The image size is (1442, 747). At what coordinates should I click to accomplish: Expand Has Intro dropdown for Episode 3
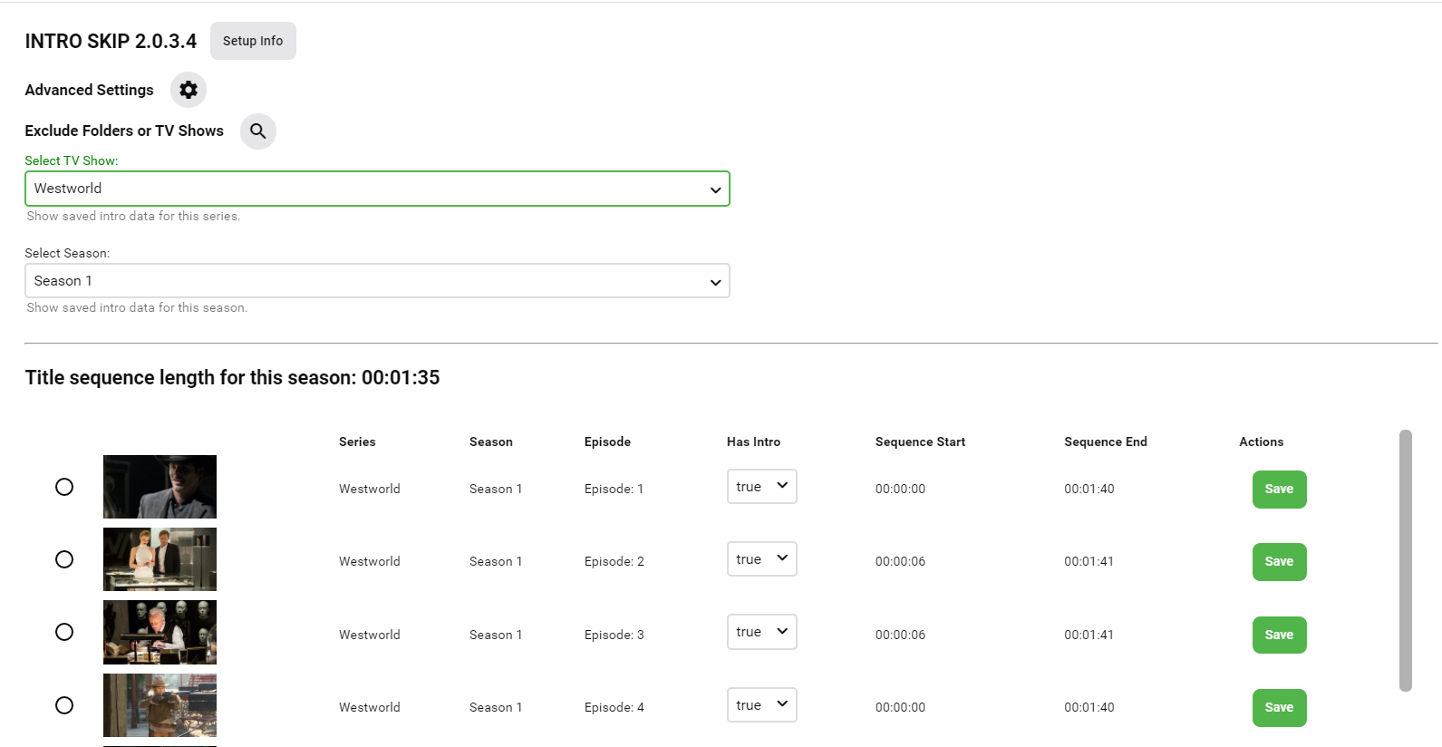(761, 632)
